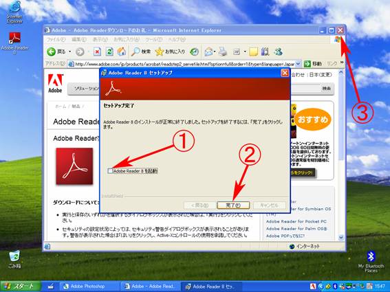Screen dimensions: 390x292
Task: Click the orange おすすめ banner
Action: pos(313,120)
